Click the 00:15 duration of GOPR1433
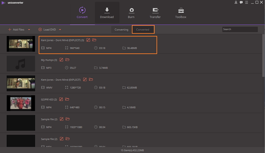This screenshot has width=265, height=153. tap(102, 107)
